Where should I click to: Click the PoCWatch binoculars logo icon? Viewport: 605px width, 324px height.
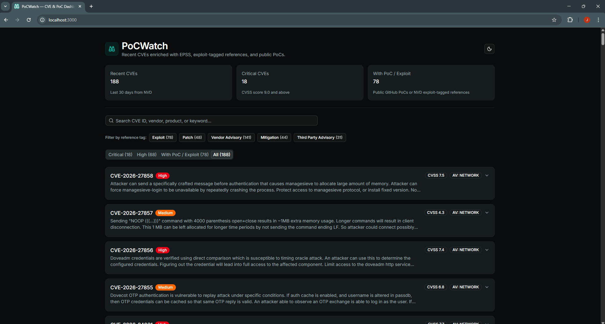tap(112, 49)
